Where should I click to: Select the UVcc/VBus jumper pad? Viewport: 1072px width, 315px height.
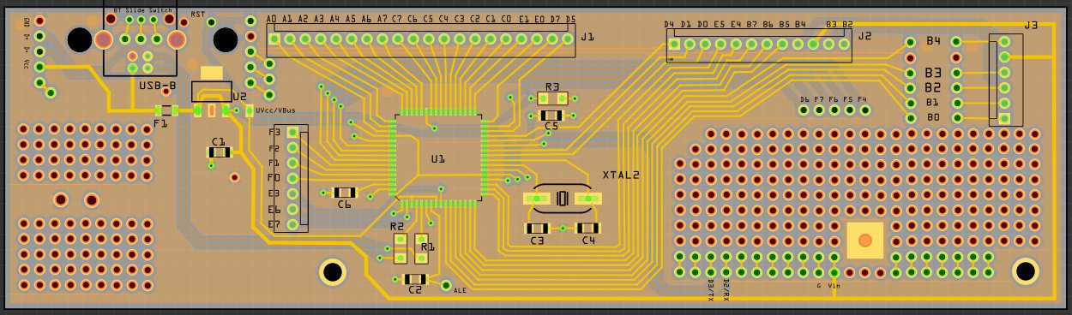pyautogui.click(x=250, y=110)
